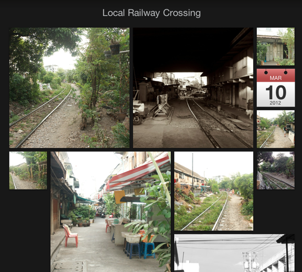Click the Local Railway Crossing journal title

pos(152,13)
